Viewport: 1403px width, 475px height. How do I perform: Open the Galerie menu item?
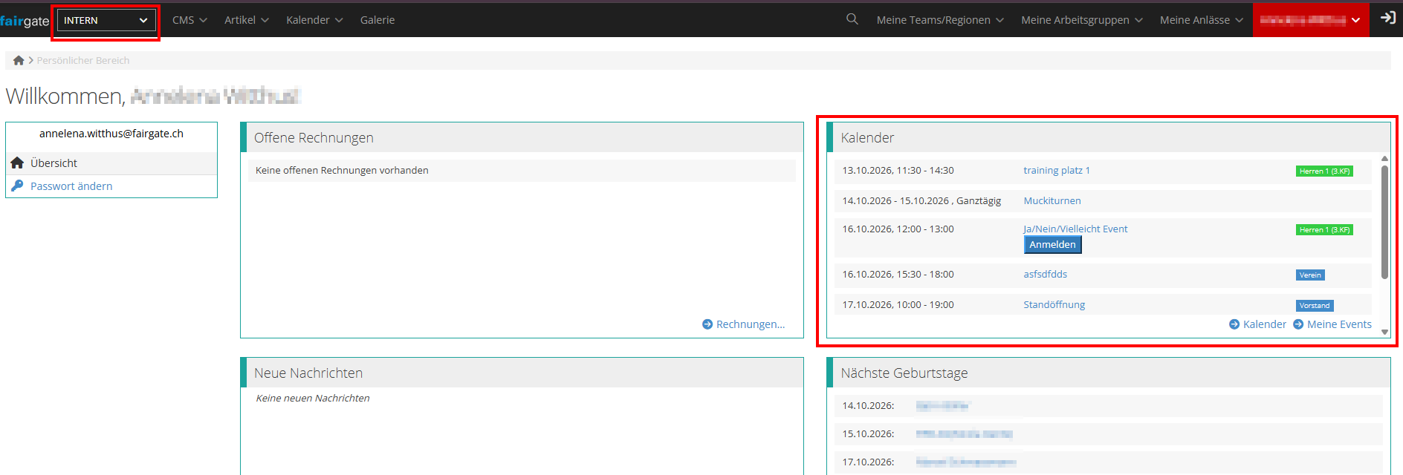click(x=378, y=20)
